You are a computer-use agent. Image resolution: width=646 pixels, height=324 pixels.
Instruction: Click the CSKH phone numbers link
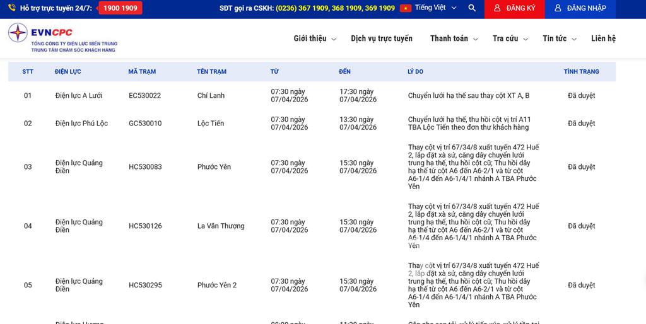[335, 8]
